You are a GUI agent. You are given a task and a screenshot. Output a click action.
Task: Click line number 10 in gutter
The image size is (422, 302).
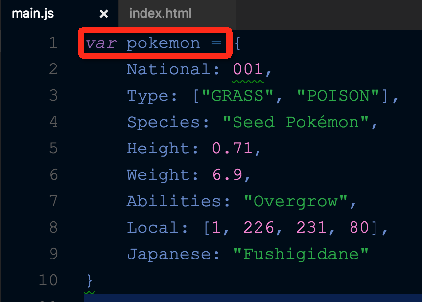coord(48,280)
